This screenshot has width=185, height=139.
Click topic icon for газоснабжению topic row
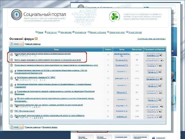click(x=12, y=116)
